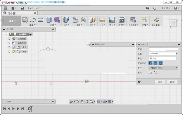
Task: Select the Create Sketch tool icon
Action: point(25,20)
